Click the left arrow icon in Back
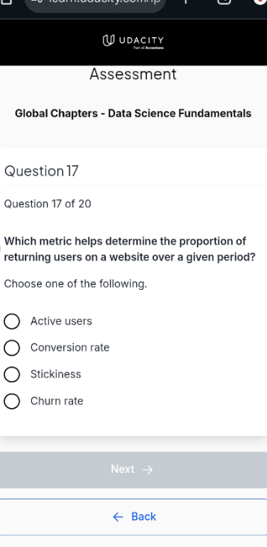This screenshot has height=547, width=267. (x=118, y=517)
